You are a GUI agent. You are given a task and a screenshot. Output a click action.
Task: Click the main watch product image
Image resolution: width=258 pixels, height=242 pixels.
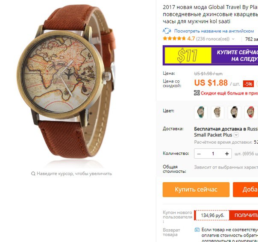tap(66, 81)
